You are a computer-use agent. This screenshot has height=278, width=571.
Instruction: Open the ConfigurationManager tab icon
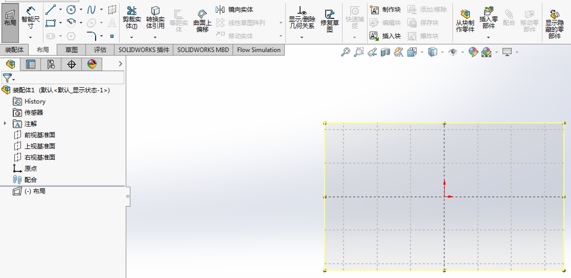click(51, 64)
